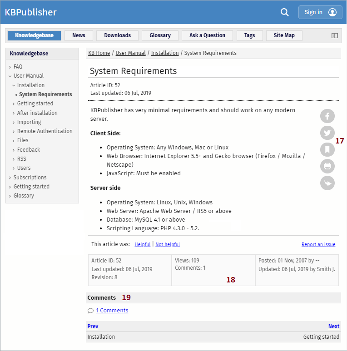347x351 pixels.
Task: Click 'Revision: 8' text
Action: click(x=104, y=277)
